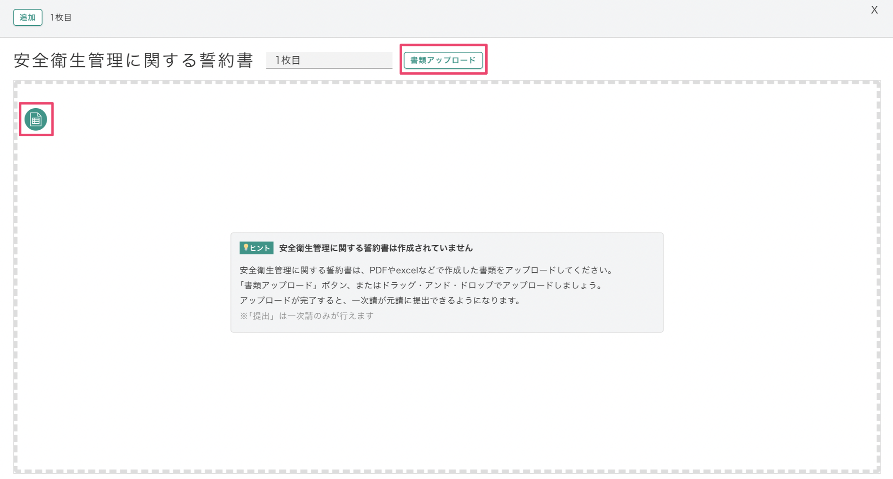Screen dimensions: 893x479
Task: Click the 安全衛生管理に関する誓約書 page heading
Action: coord(133,60)
